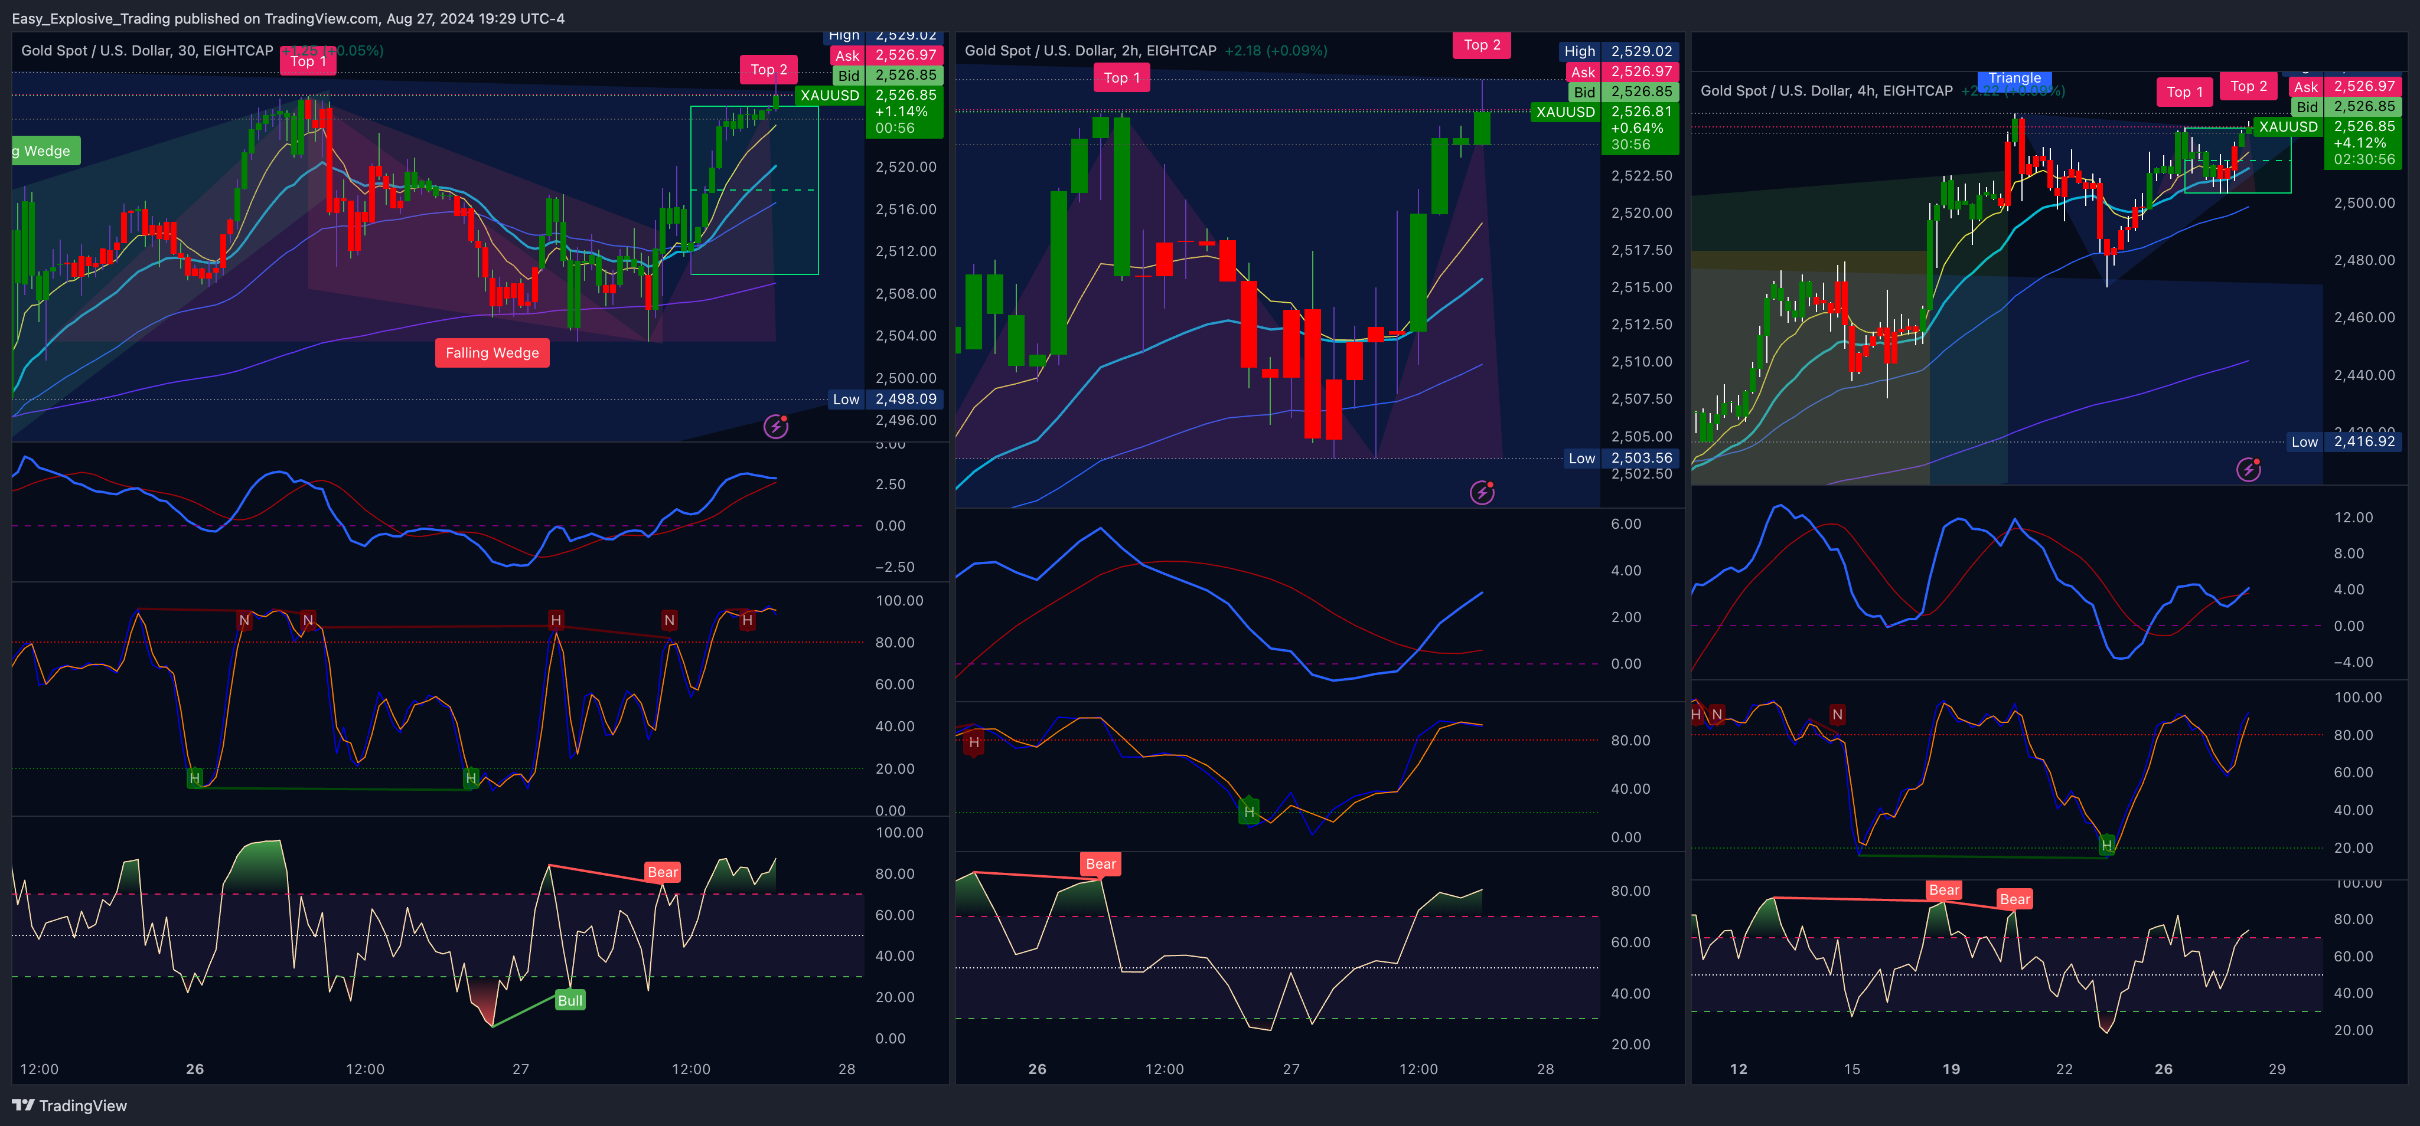Click the Top 1 label on the 2h chart

point(1121,78)
